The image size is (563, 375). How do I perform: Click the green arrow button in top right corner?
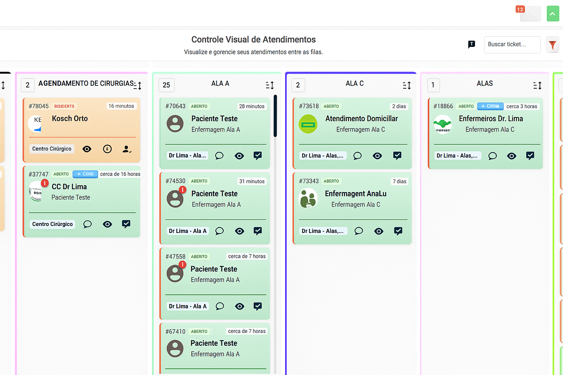[x=553, y=13]
